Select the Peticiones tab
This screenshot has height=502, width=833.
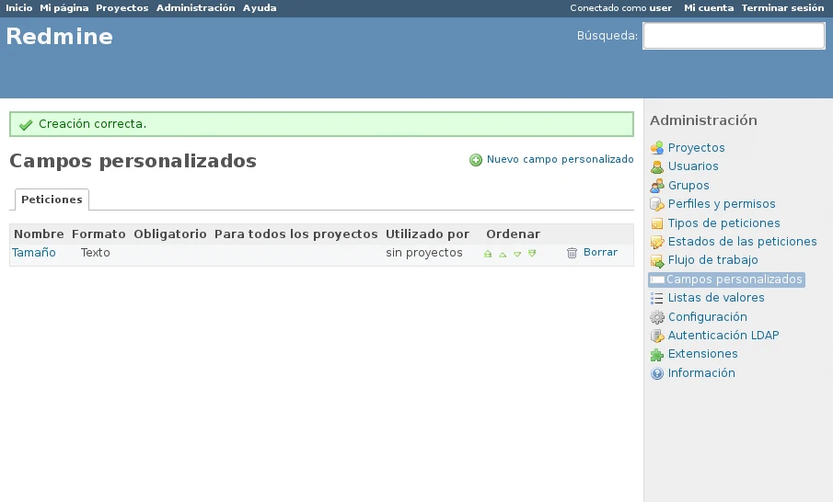52,200
